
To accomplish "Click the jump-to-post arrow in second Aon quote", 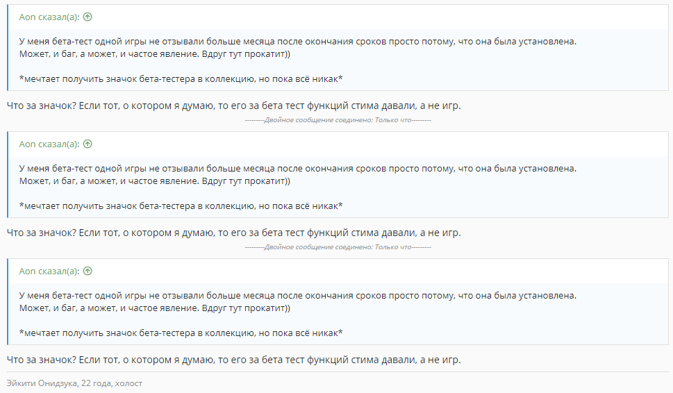I will pos(88,144).
